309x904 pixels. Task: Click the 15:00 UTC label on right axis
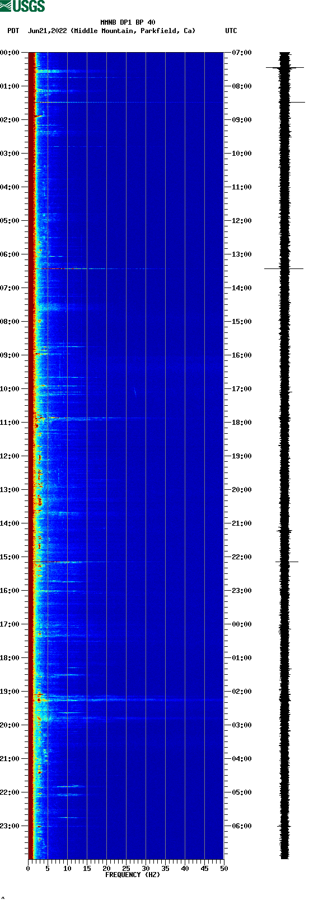click(x=242, y=322)
